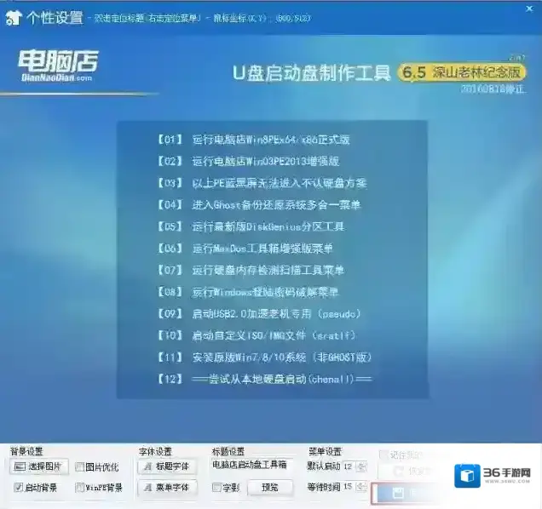Click the 背景设置 section label
This screenshot has height=509, width=542.
pos(26,451)
